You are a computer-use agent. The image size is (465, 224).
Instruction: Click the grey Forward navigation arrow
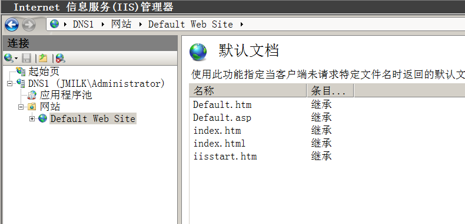[x=29, y=25]
